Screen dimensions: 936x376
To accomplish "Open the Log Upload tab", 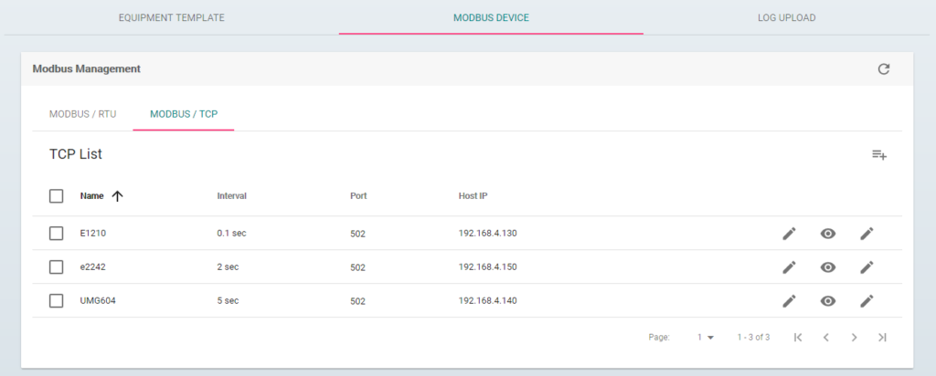I will [786, 17].
